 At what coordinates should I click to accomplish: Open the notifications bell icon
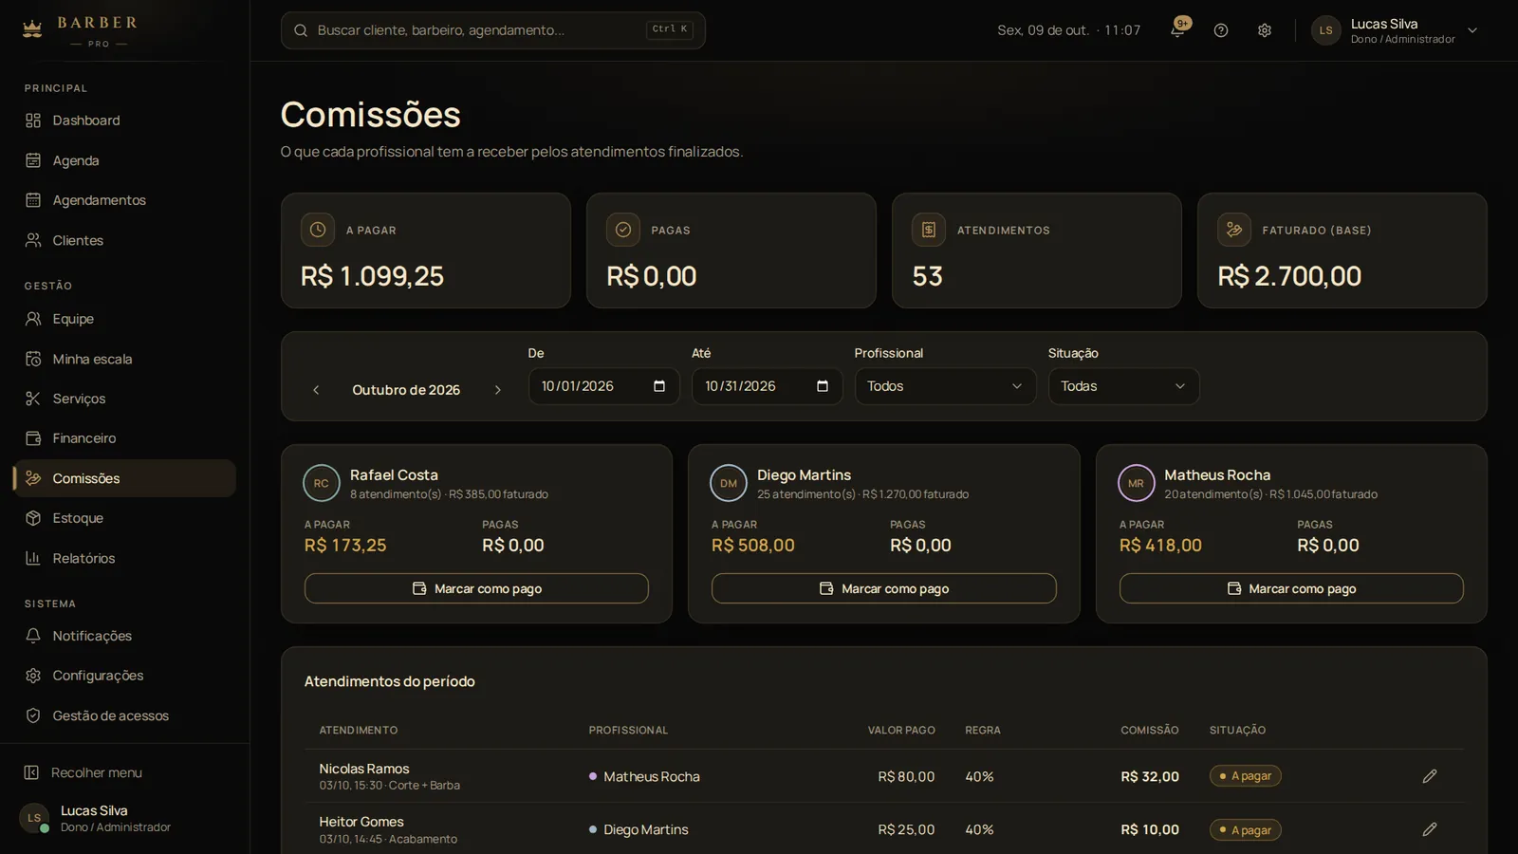1177,30
